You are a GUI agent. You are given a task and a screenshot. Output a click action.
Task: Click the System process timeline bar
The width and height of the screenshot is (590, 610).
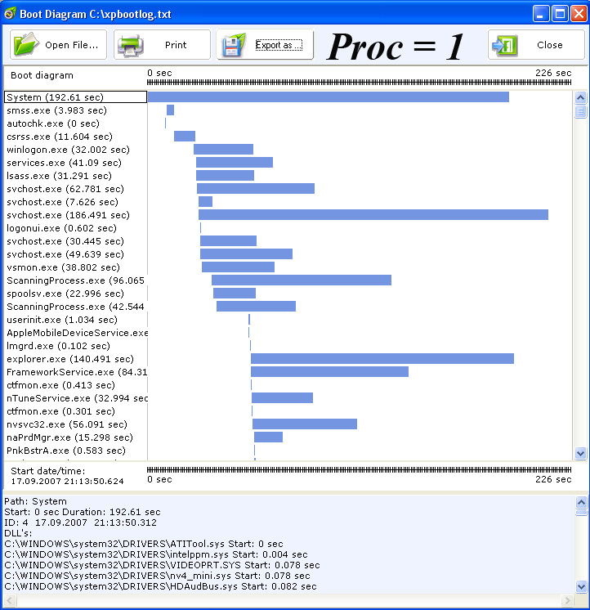coord(329,96)
